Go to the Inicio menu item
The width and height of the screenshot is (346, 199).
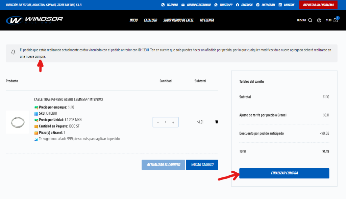tap(133, 20)
